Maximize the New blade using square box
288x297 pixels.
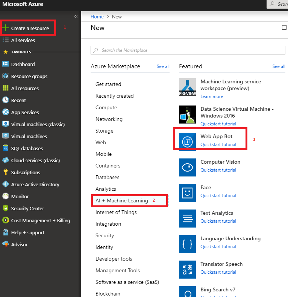click(284, 27)
